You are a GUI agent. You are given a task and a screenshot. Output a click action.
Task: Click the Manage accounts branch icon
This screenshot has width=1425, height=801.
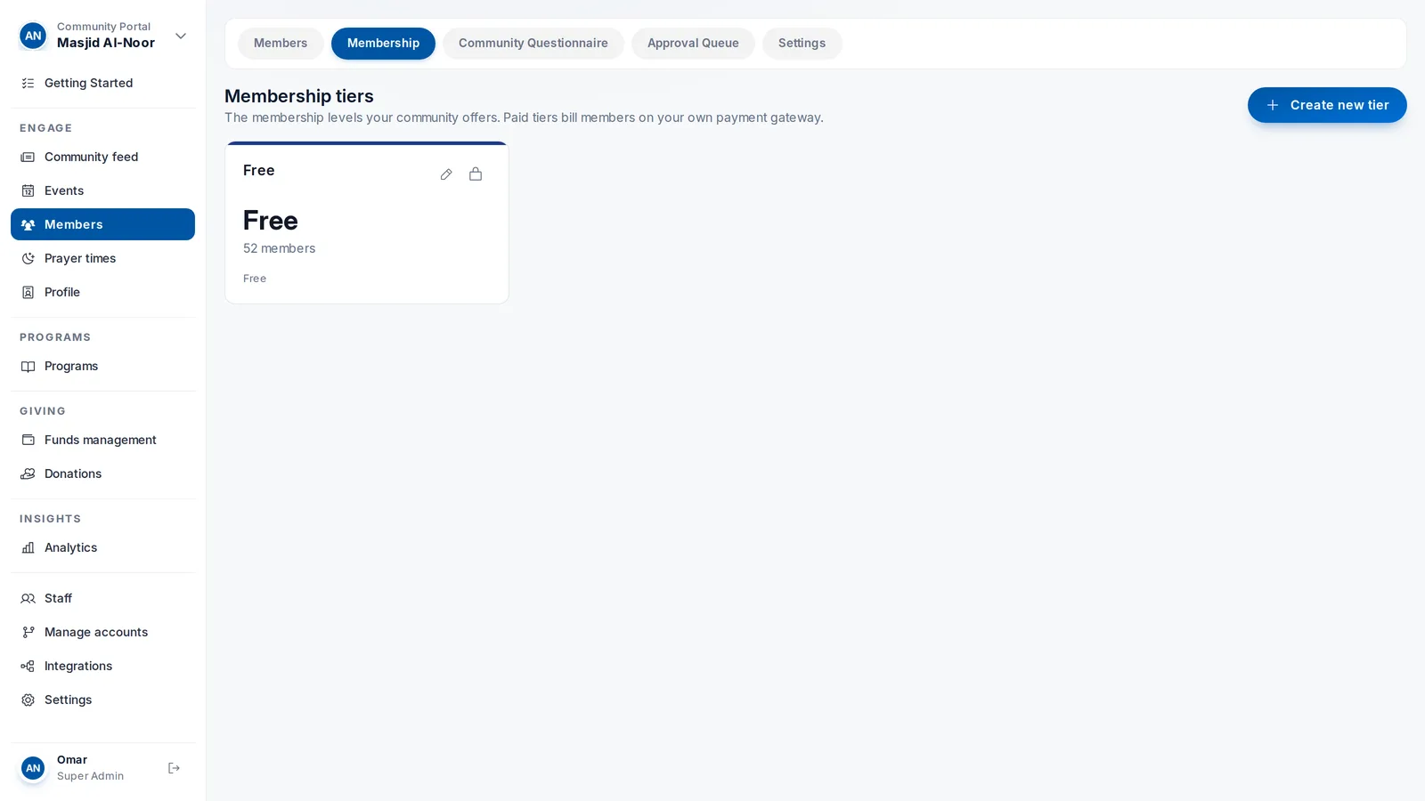pyautogui.click(x=28, y=633)
